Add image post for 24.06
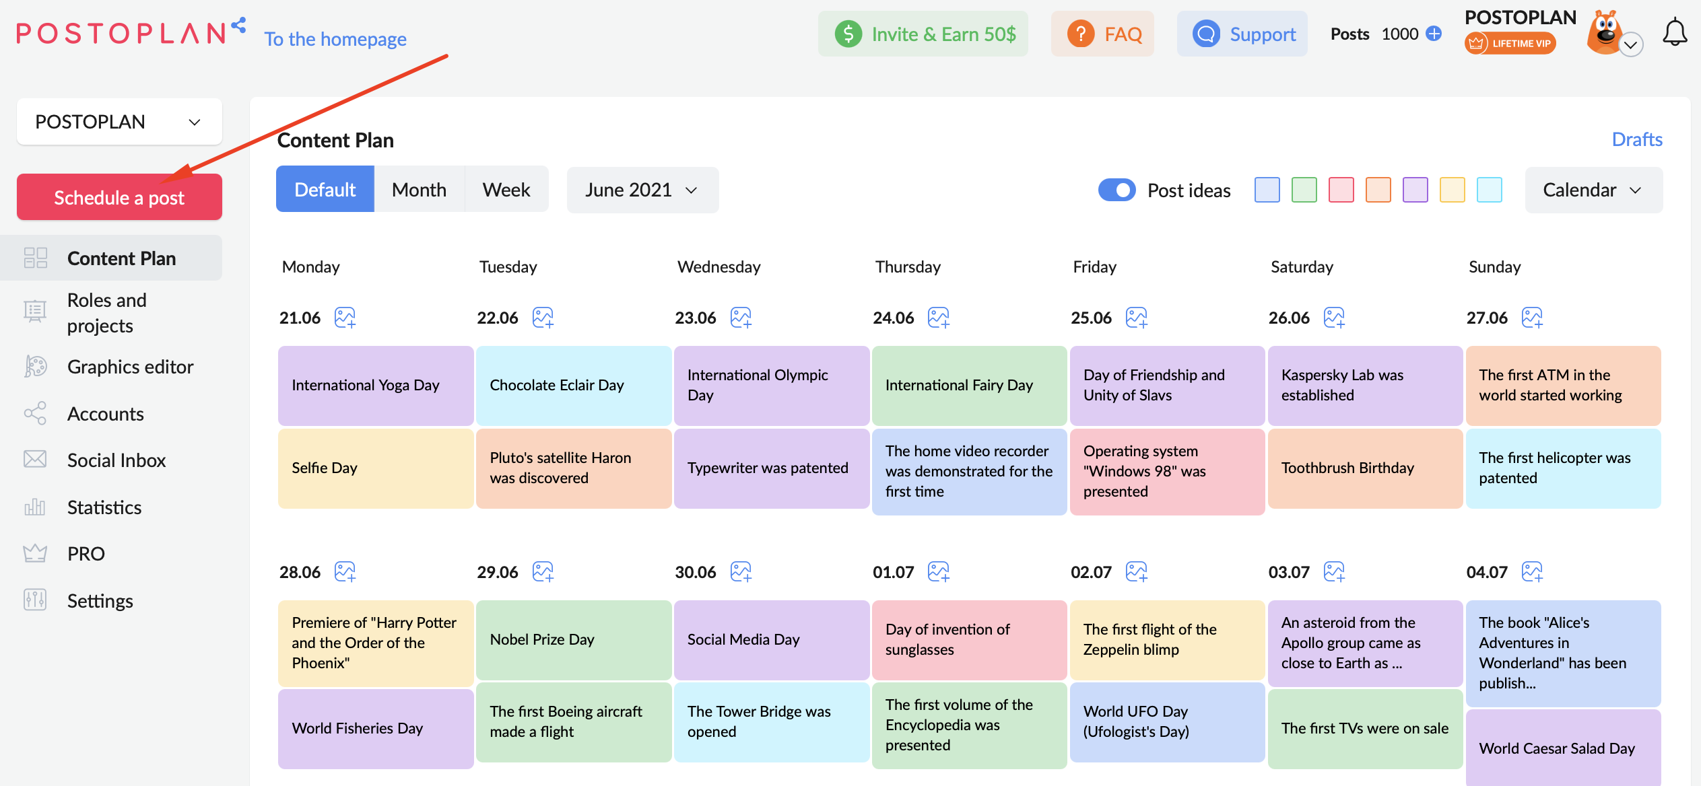This screenshot has height=786, width=1701. (x=938, y=318)
